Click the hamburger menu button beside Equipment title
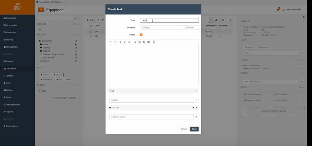 41,10
